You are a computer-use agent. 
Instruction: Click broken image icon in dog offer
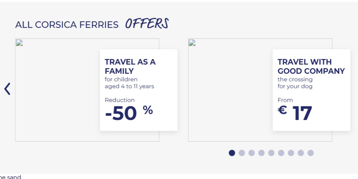point(192,43)
